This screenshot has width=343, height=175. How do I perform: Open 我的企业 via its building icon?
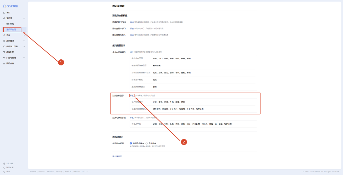pos(4,63)
